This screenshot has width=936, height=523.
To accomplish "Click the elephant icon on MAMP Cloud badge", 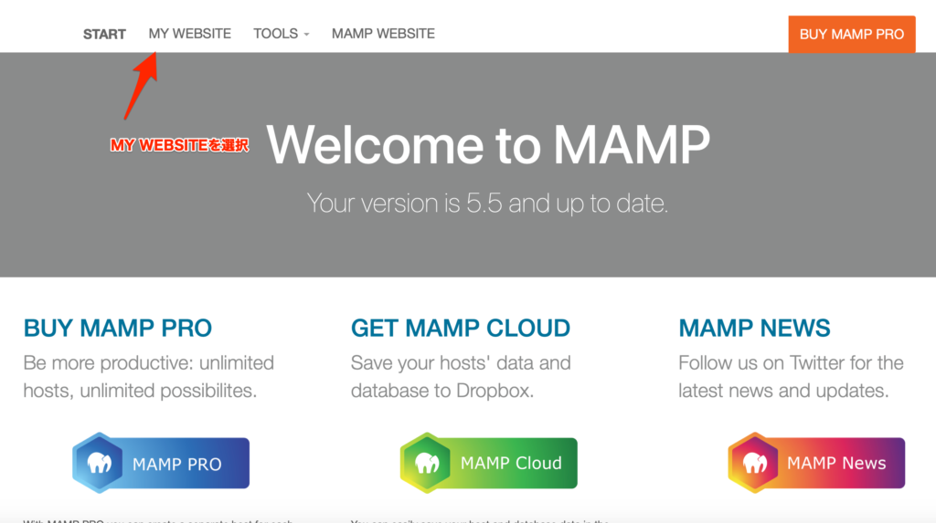I will point(427,463).
